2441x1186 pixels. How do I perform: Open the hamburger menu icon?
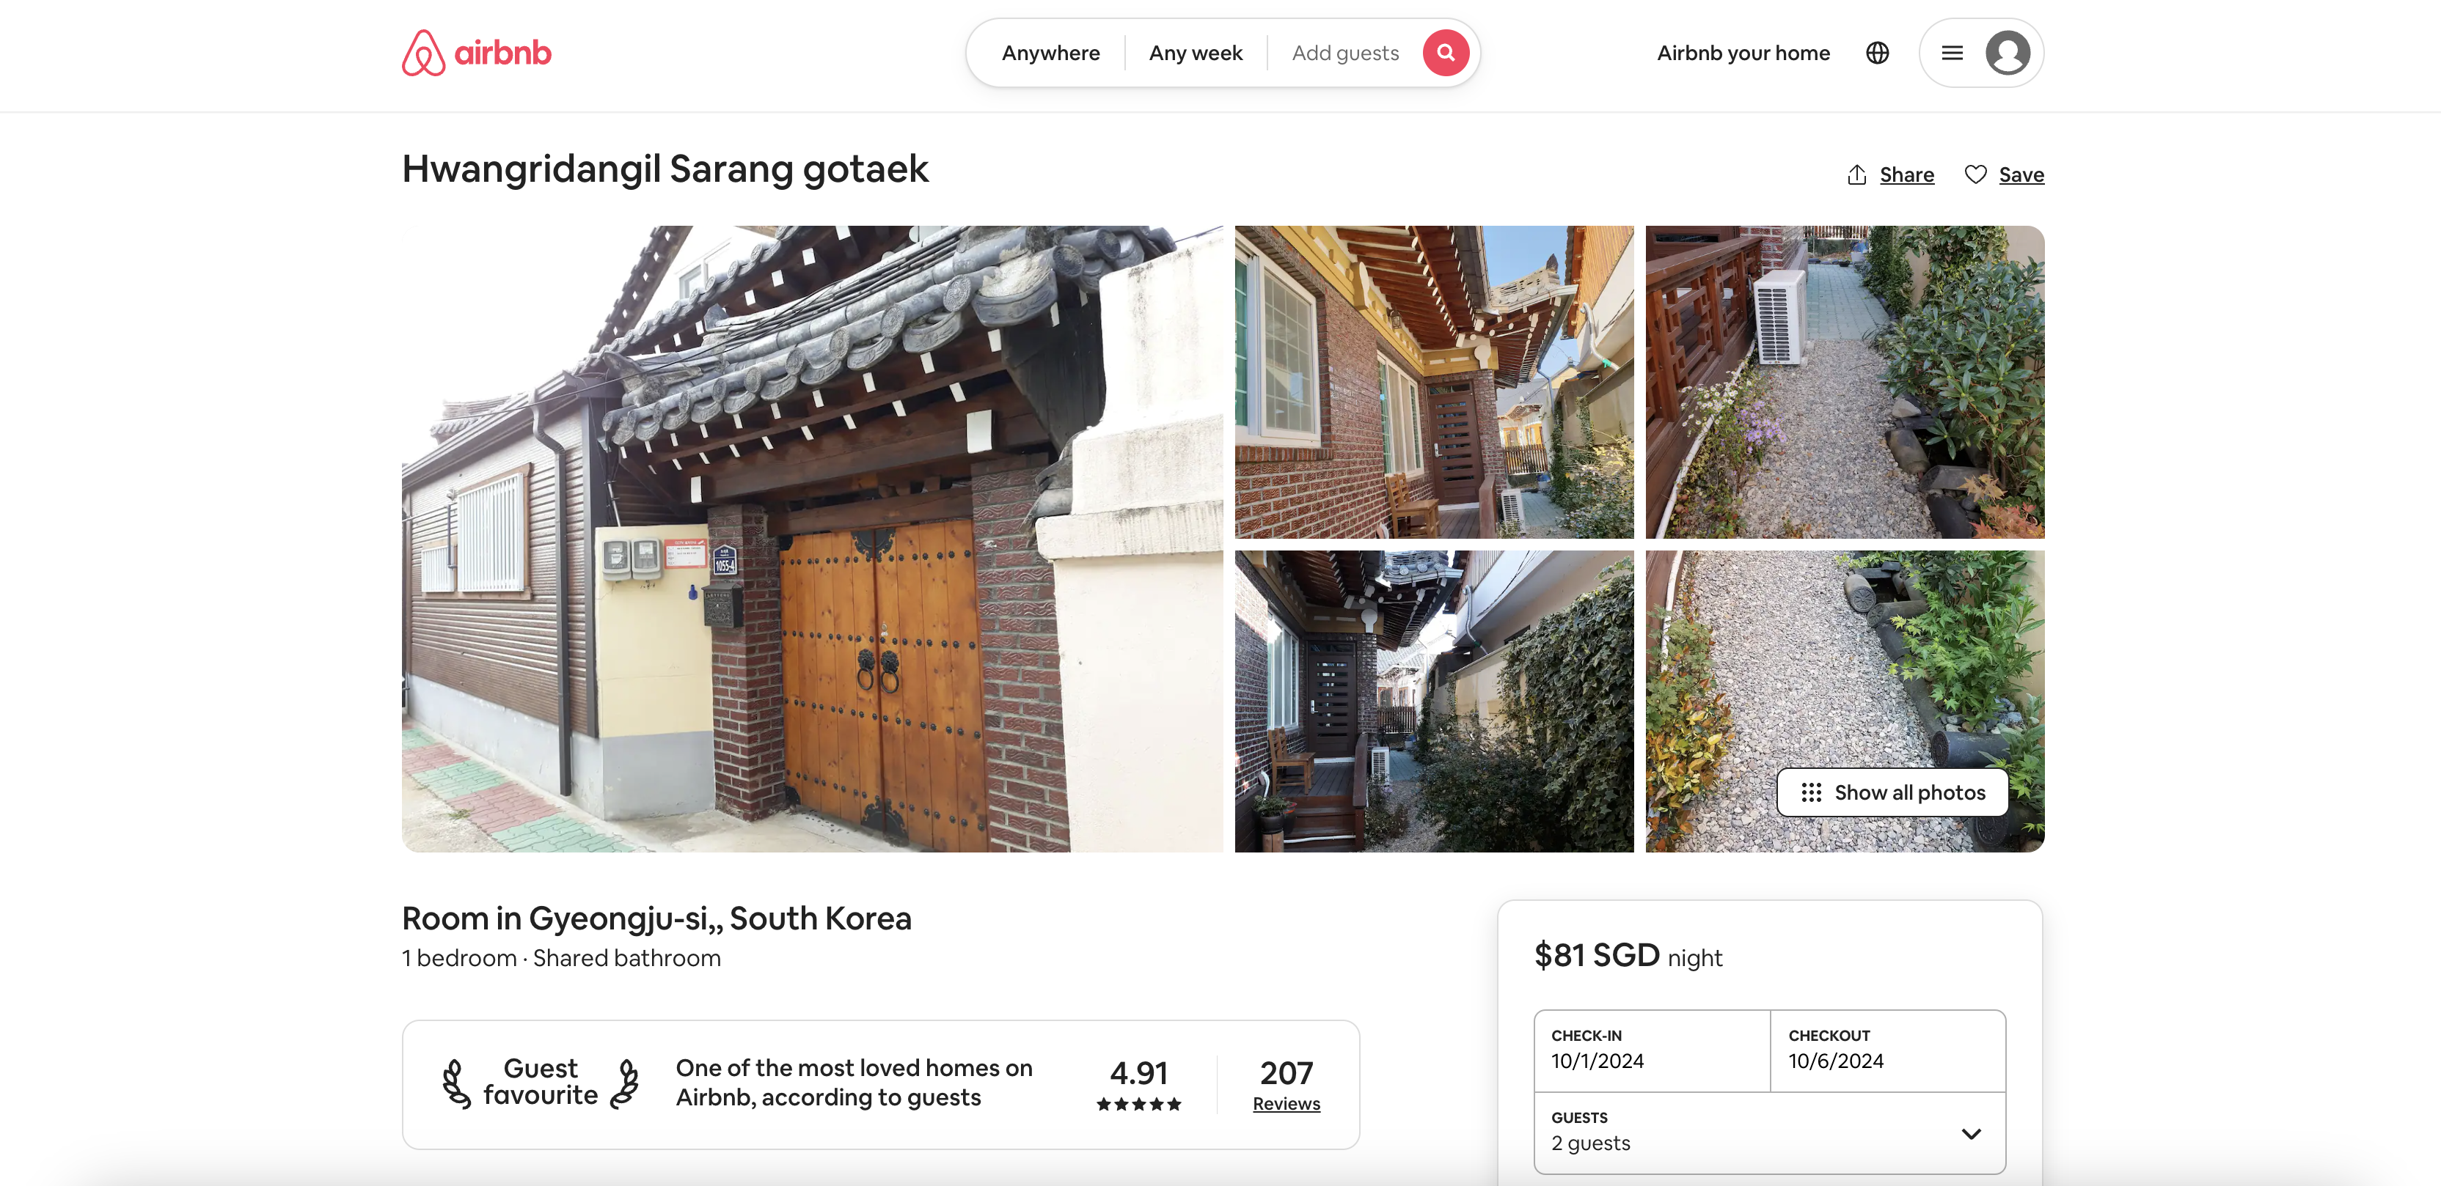(1952, 53)
